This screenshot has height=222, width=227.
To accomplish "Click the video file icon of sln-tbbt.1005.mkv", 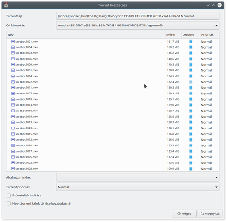I will (x=13, y=157).
